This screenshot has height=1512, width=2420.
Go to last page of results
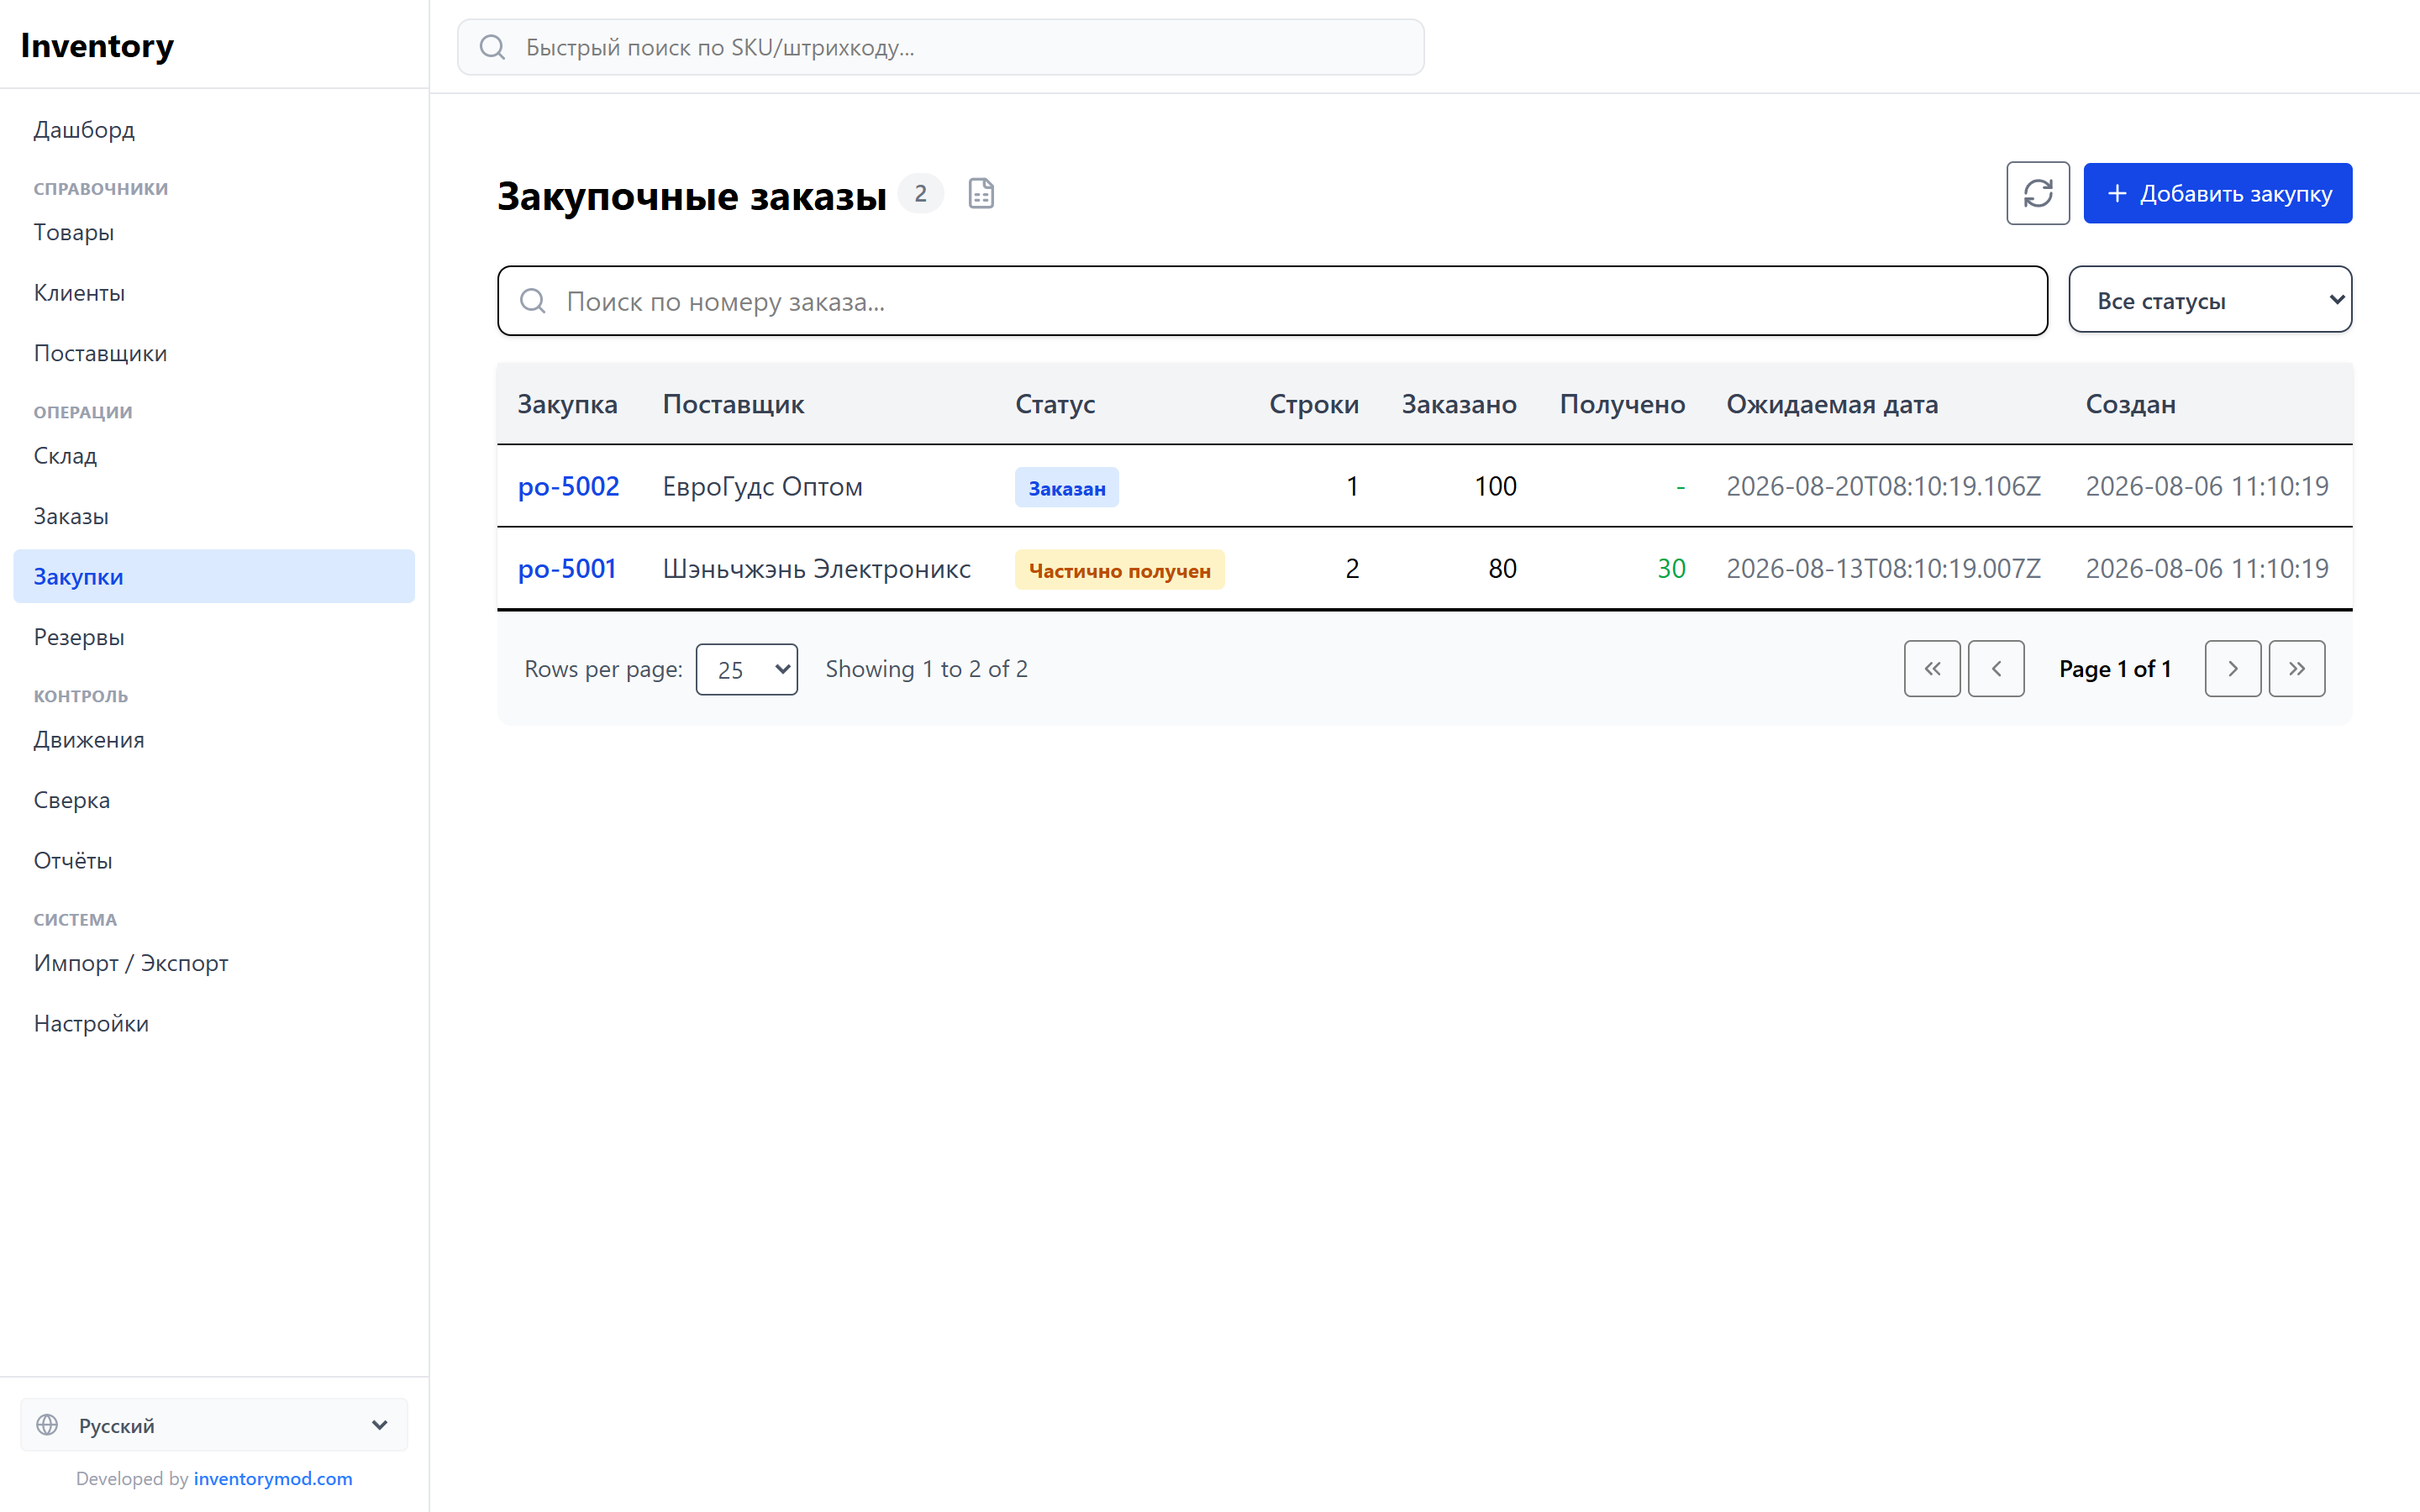[x=2297, y=669]
